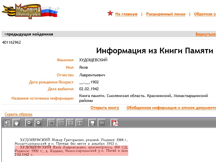216x162 pixels.
Task: Export the document as PDF
Action: 115,123
